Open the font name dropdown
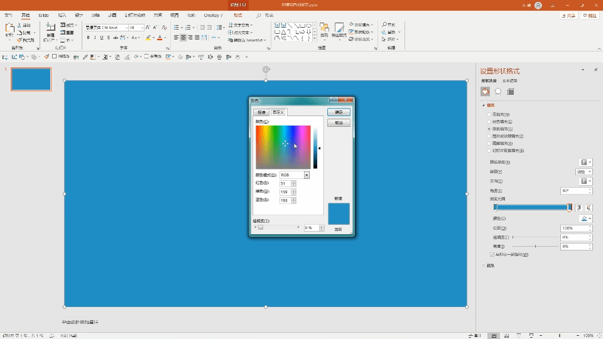 pyautogui.click(x=126, y=28)
